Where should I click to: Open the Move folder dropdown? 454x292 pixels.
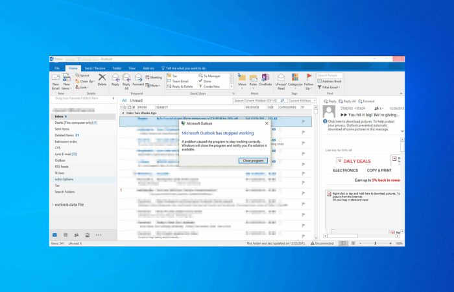[242, 81]
